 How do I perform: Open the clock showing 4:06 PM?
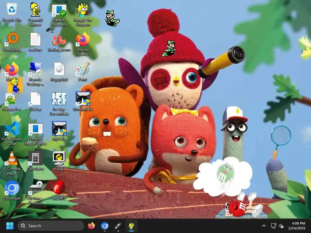[297, 226]
